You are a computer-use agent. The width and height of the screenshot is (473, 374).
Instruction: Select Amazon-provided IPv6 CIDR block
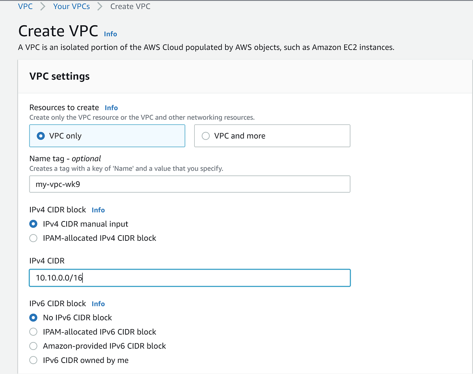[x=34, y=346]
